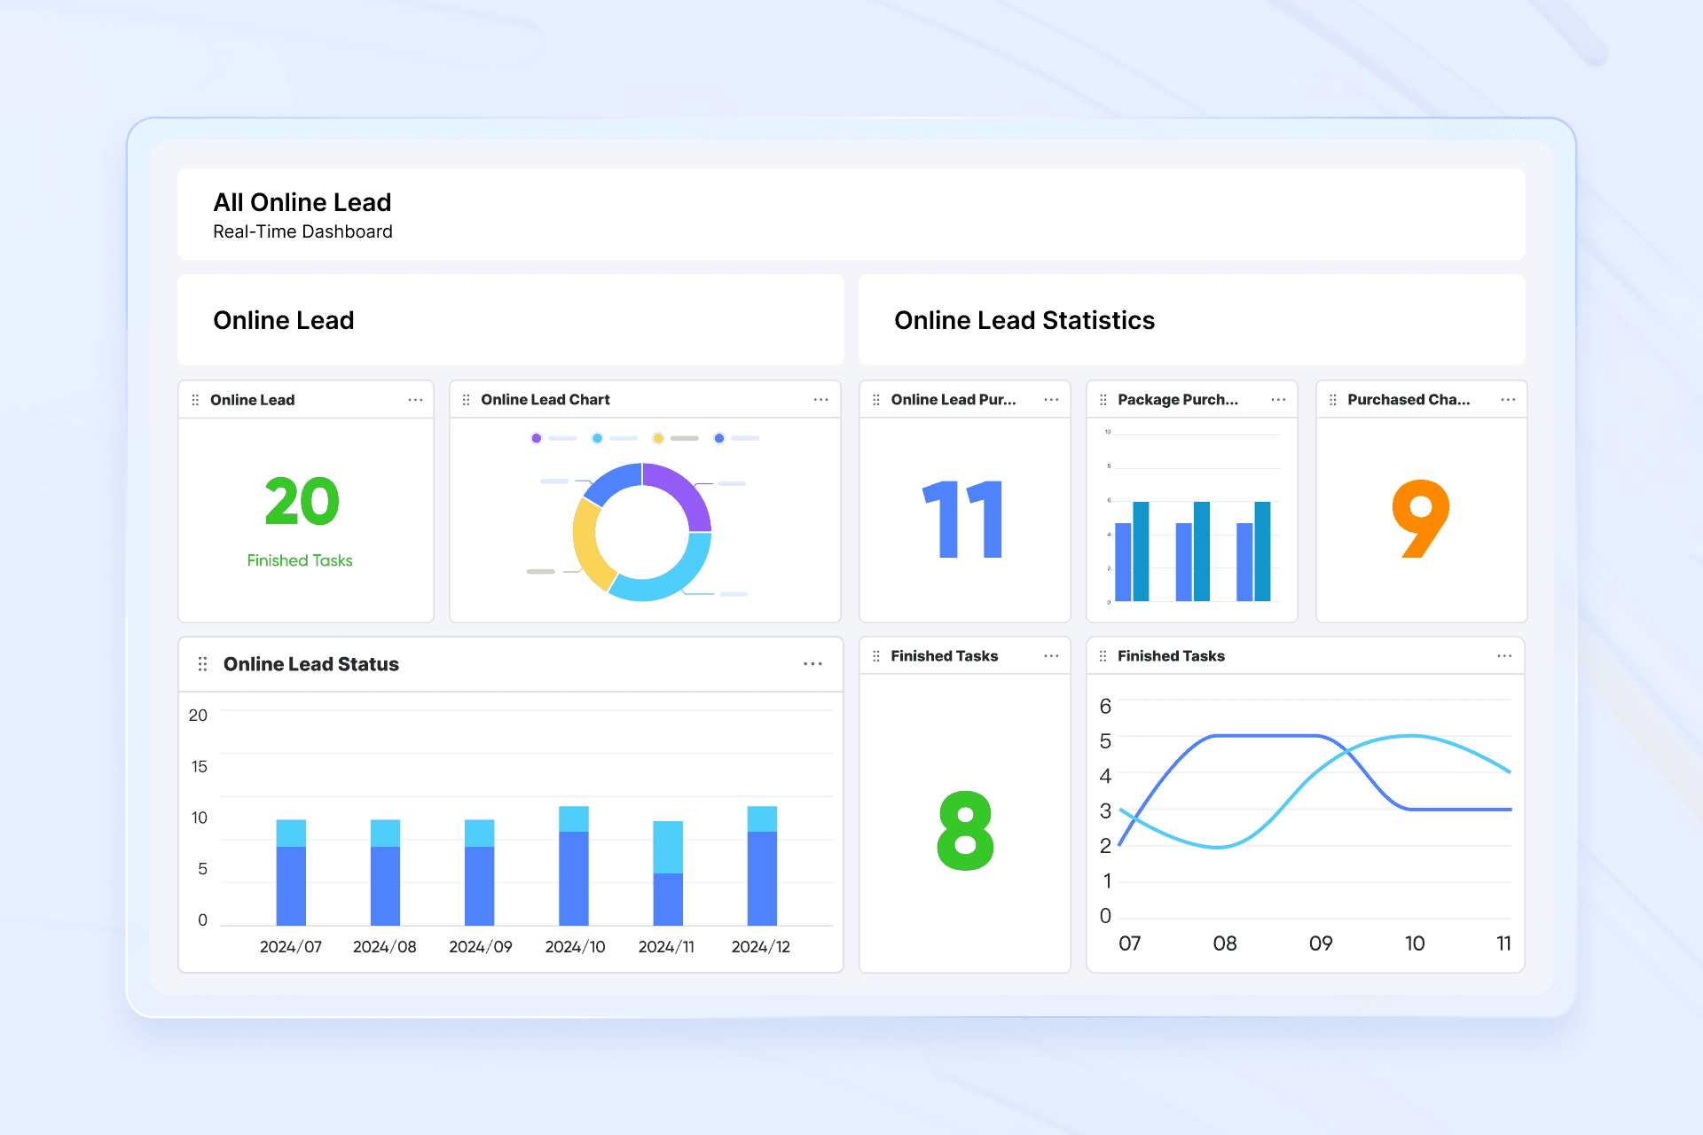The width and height of the screenshot is (1703, 1135).
Task: Open the Online Lead widget options menu
Action: point(415,400)
